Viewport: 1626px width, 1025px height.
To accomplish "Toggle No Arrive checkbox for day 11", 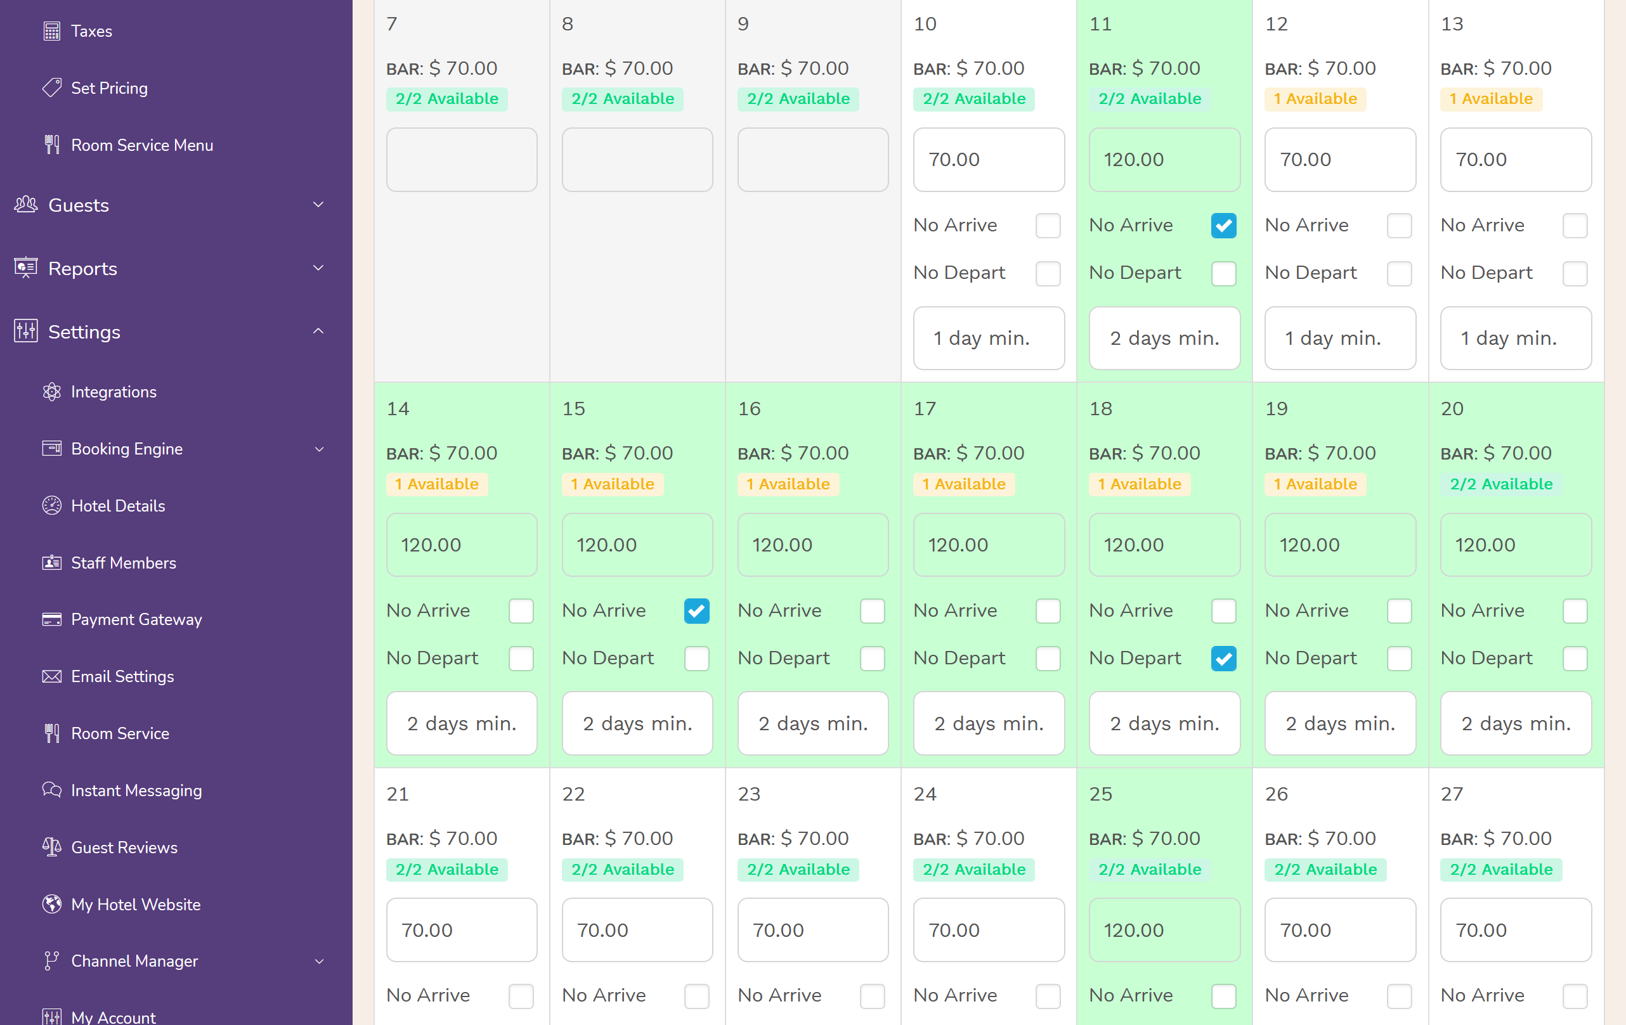I will tap(1225, 224).
